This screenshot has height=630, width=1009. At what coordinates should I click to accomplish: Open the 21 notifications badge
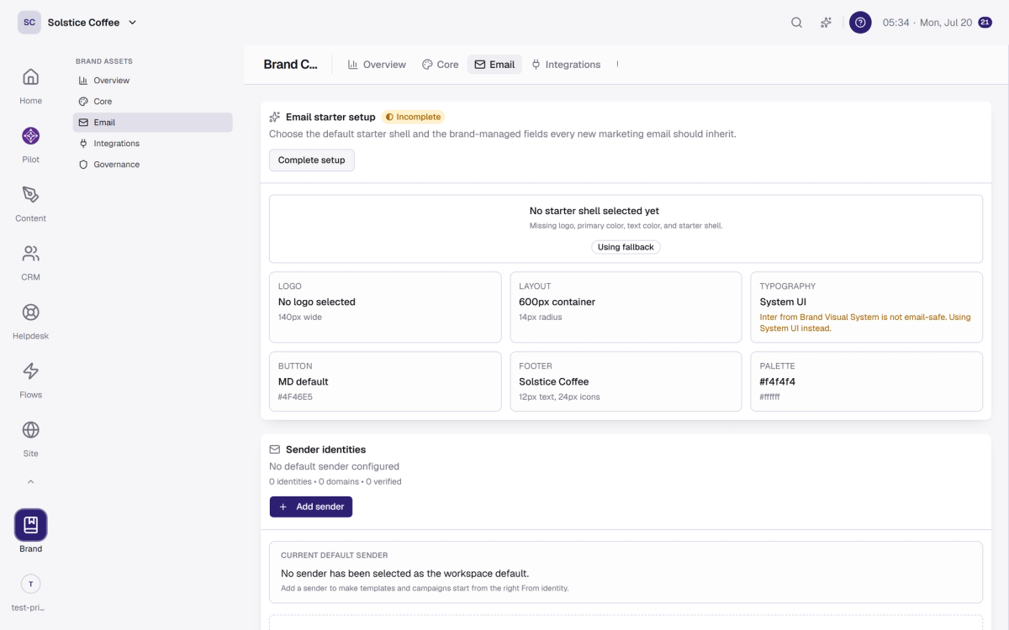985,23
